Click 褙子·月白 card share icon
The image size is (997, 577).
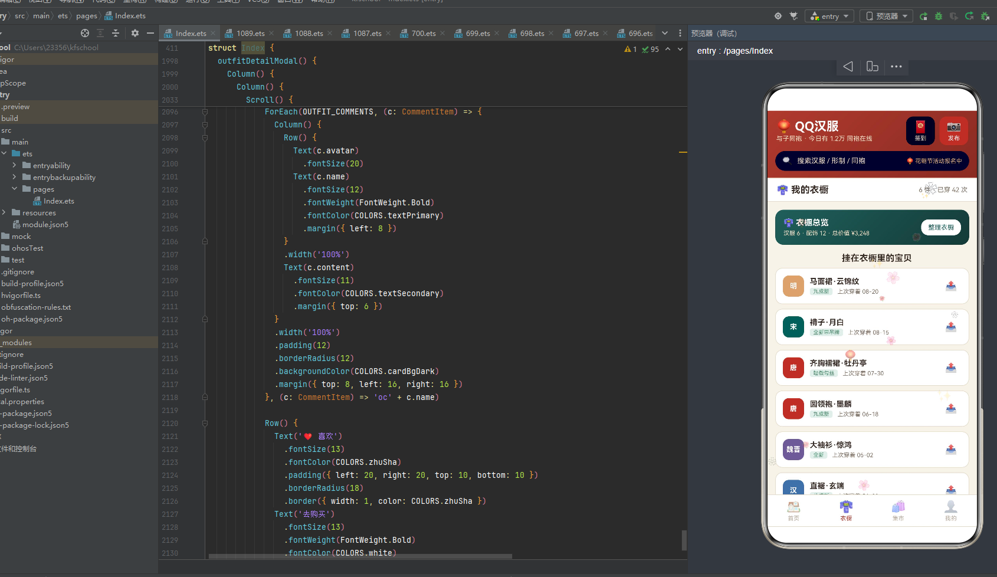click(951, 327)
